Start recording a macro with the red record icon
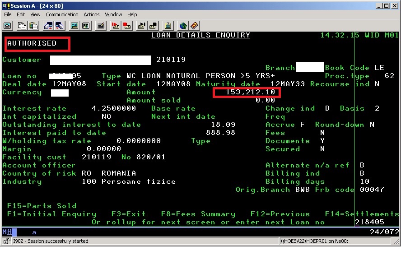Image resolution: width=401 pixels, height=269 pixels. tap(115, 26)
